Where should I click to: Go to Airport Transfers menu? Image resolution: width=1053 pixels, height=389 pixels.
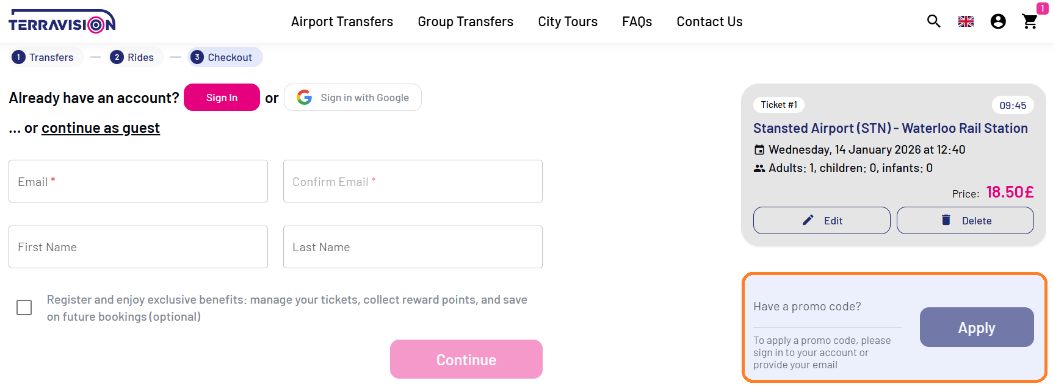(342, 22)
